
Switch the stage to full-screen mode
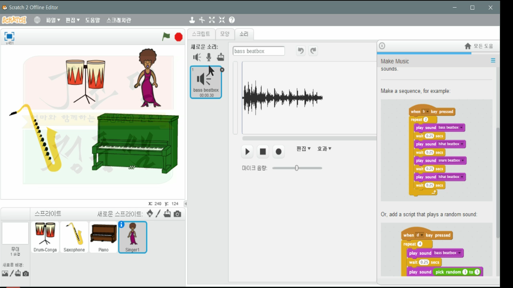coord(9,36)
